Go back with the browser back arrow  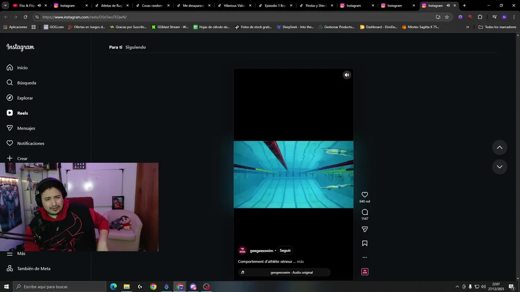6,17
